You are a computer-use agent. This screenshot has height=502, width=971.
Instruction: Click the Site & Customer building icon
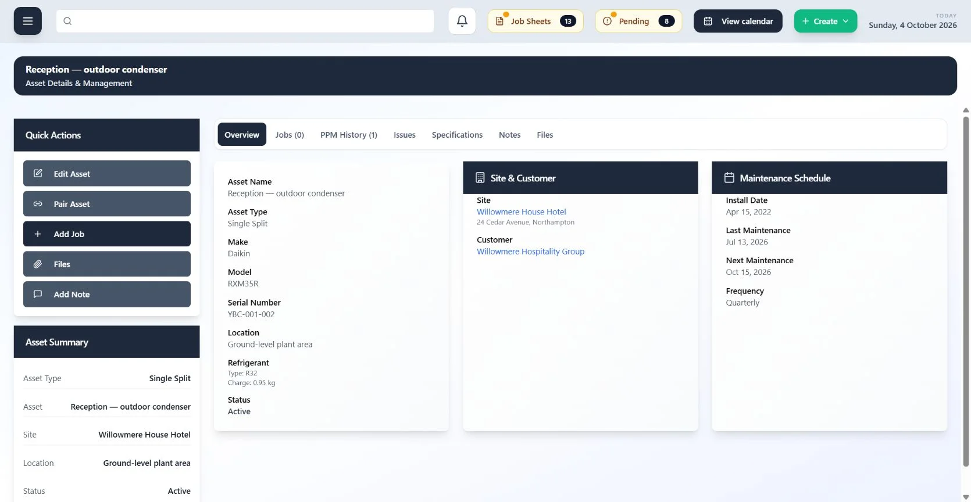tap(480, 178)
